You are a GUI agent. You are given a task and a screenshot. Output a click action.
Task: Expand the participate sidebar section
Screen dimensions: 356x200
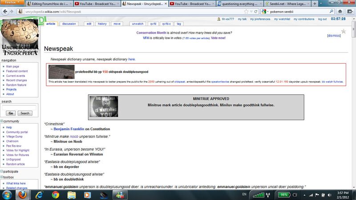2,171
